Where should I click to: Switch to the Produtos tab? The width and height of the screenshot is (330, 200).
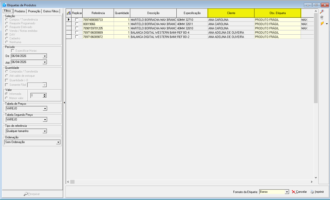(20, 11)
